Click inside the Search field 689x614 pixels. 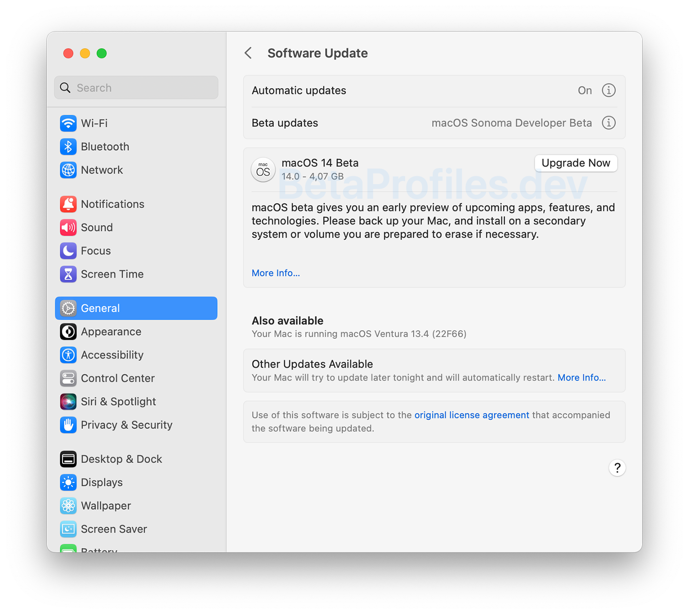pyautogui.click(x=136, y=88)
